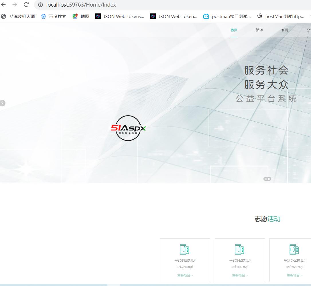Open the postman接口测试... bookmark
The height and width of the screenshot is (286, 311).
click(231, 16)
